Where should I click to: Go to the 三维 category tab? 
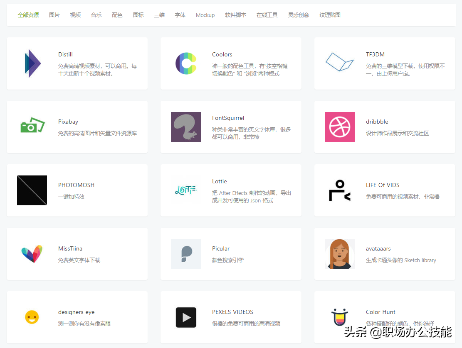[159, 15]
